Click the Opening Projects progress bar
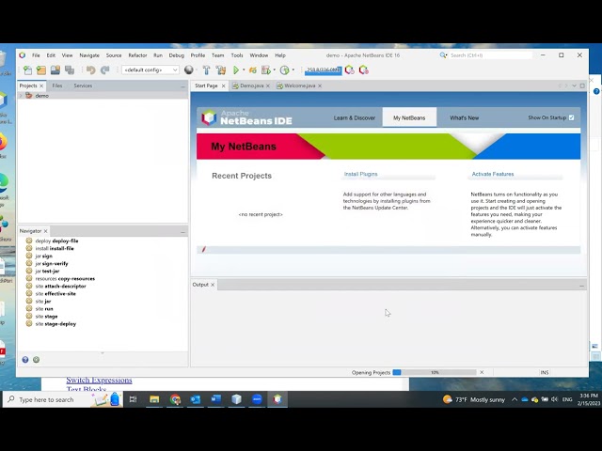Viewport: 602px width, 451px height. point(435,372)
